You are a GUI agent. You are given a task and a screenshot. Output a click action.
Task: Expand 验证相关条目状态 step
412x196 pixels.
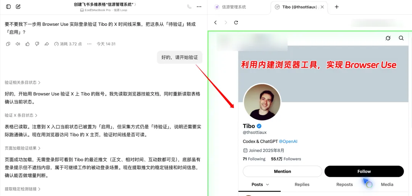coord(23,82)
